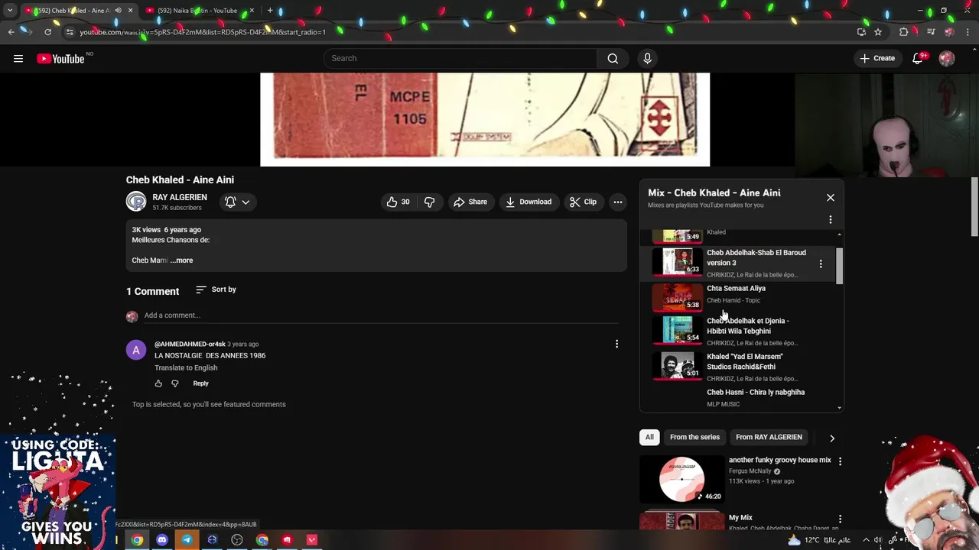Focus the Add a comment field

[x=382, y=315]
